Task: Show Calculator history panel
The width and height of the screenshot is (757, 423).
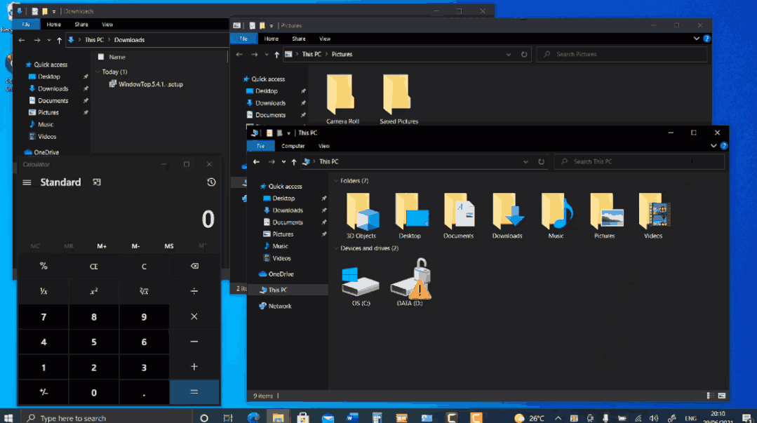Action: [x=211, y=182]
